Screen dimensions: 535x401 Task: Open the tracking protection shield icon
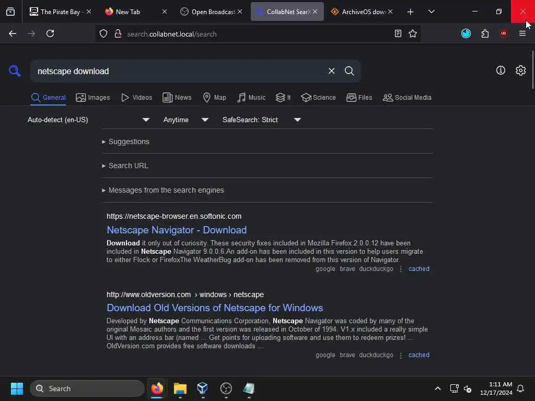coord(103,34)
